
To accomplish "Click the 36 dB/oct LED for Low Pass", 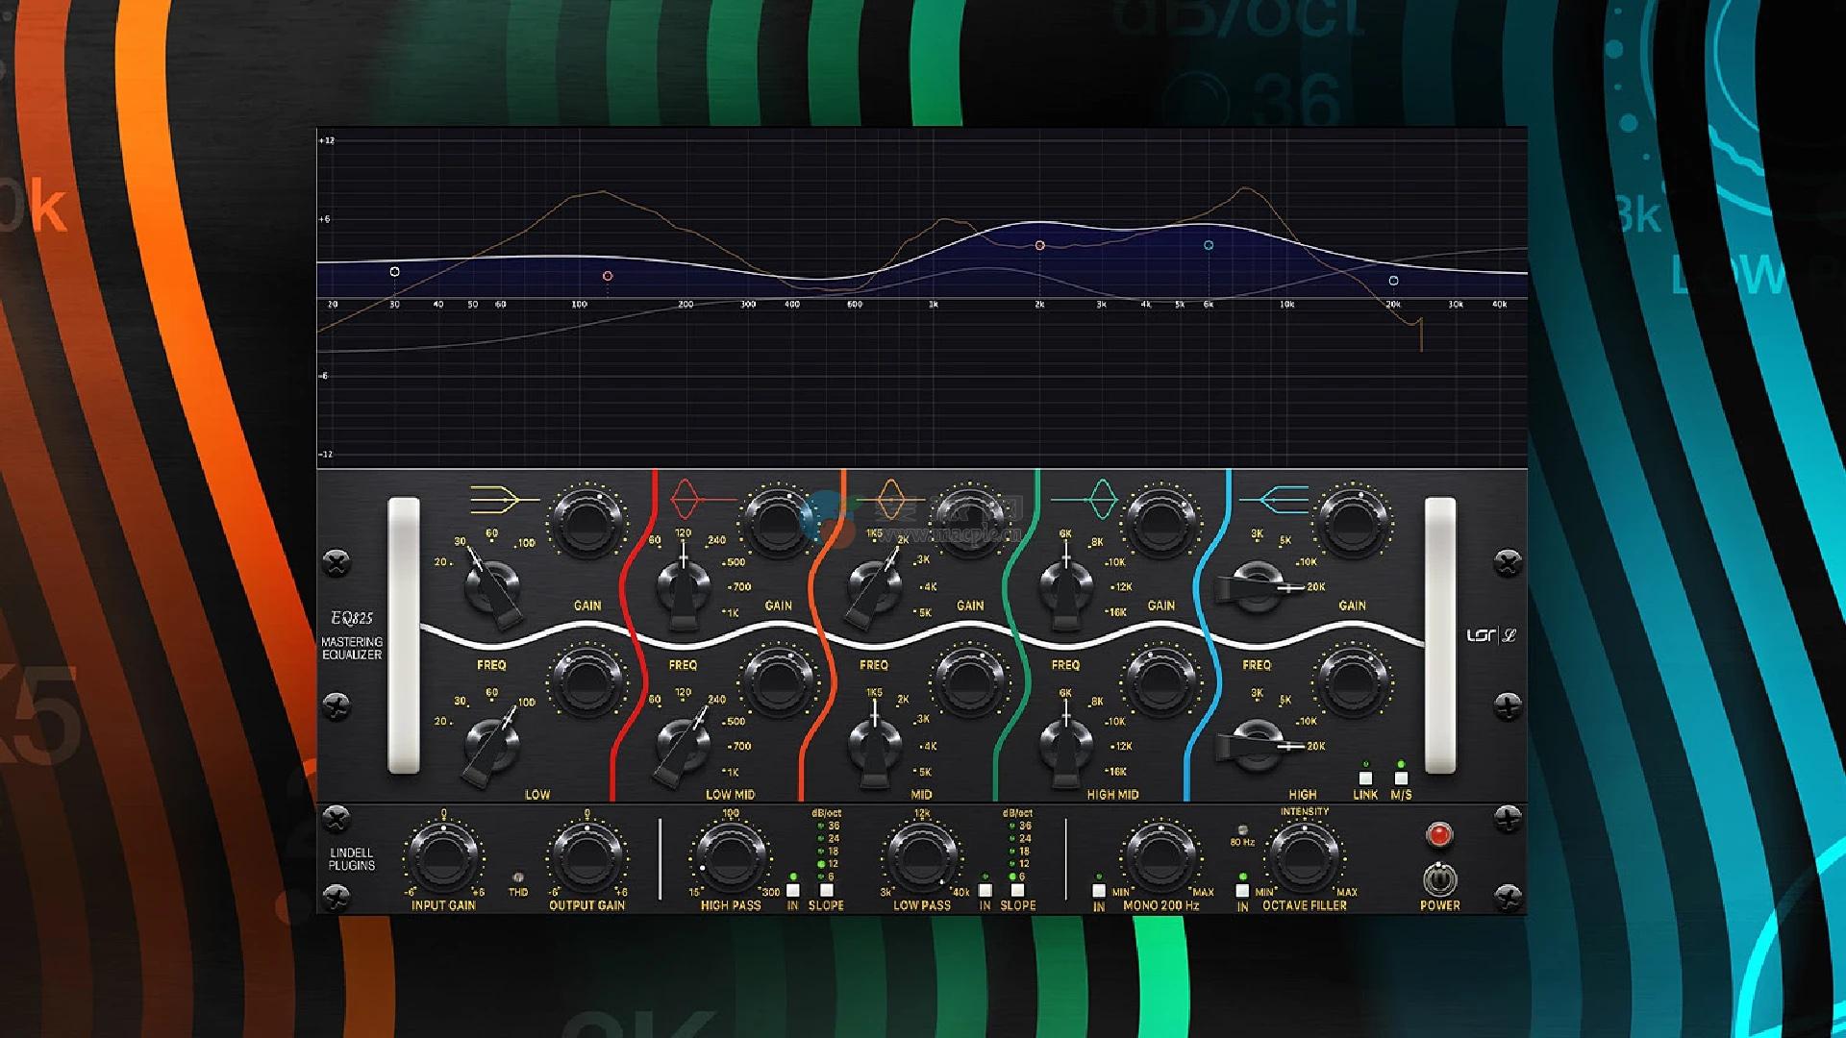I will (1011, 826).
